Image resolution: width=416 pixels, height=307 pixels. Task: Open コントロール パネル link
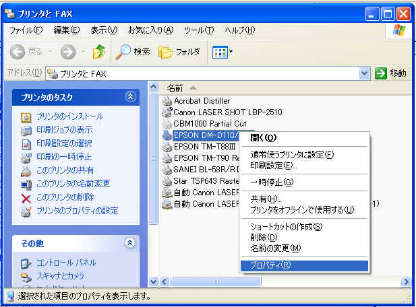(66, 263)
